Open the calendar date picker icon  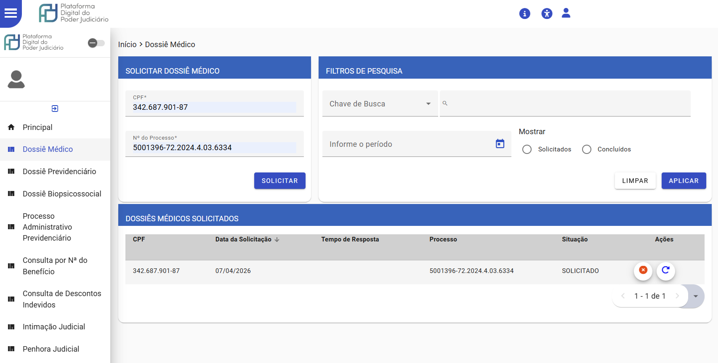point(500,144)
